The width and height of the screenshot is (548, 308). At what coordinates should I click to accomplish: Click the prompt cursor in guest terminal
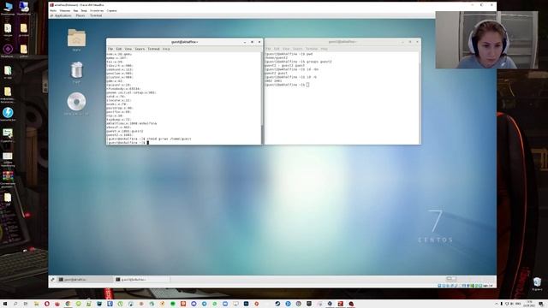pos(148,143)
